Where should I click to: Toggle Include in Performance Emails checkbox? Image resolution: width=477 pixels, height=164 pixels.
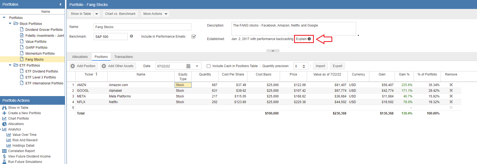pyautogui.click(x=194, y=37)
